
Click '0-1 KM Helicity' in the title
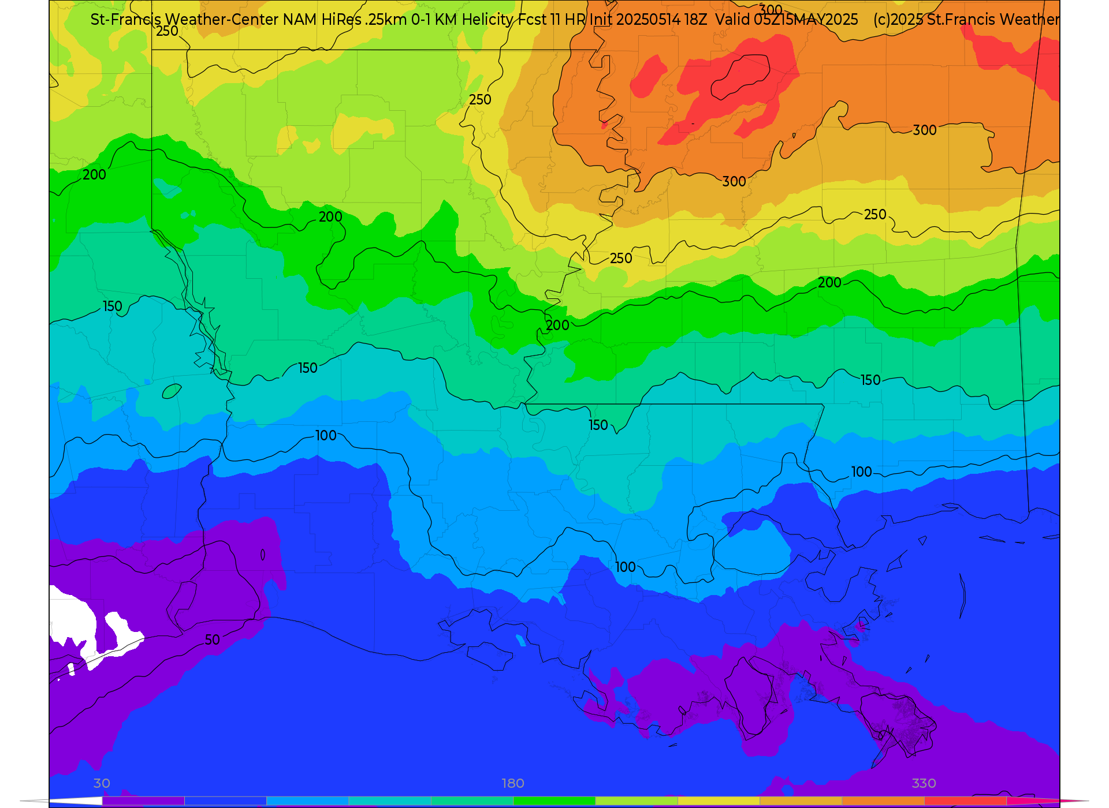point(462,19)
